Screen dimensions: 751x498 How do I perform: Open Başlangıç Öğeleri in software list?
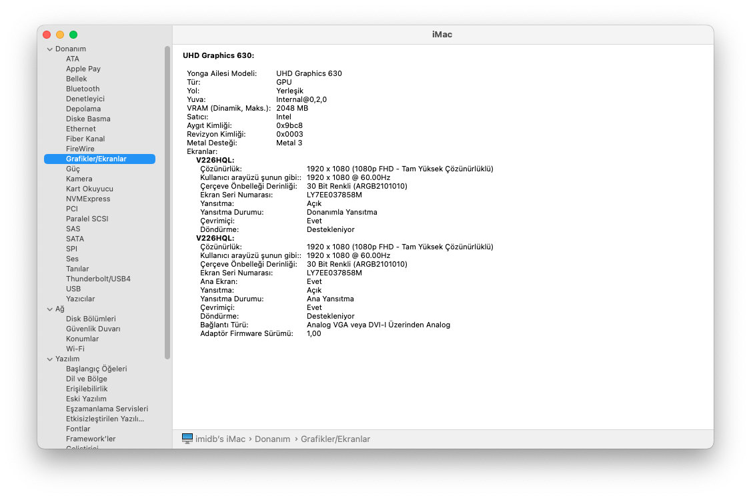[x=96, y=369]
